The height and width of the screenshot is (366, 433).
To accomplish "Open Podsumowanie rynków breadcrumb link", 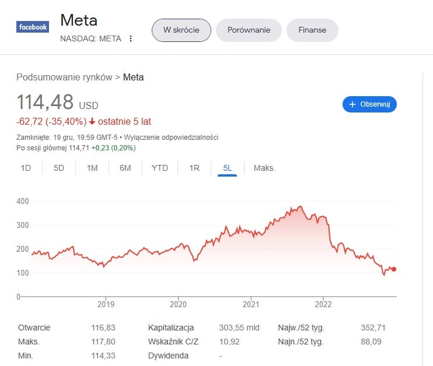I will pyautogui.click(x=64, y=78).
